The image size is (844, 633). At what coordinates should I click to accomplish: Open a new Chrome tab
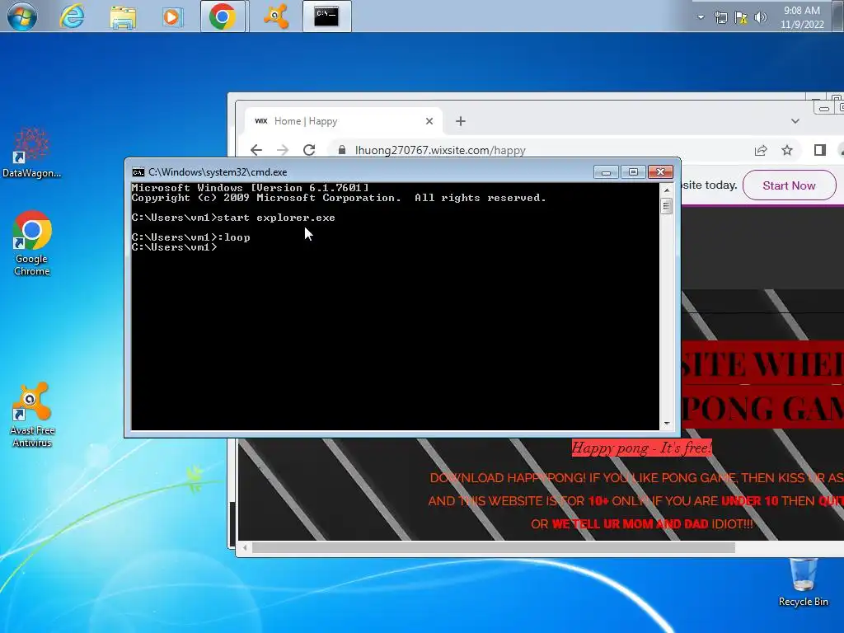click(460, 121)
